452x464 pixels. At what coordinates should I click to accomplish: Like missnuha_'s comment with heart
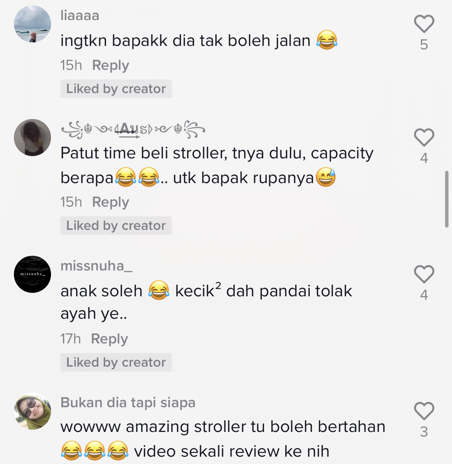coord(424,274)
